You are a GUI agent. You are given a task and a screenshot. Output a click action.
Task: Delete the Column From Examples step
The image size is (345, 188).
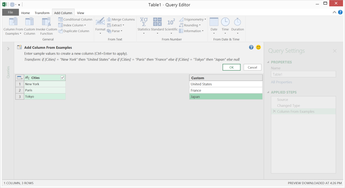click(274, 112)
